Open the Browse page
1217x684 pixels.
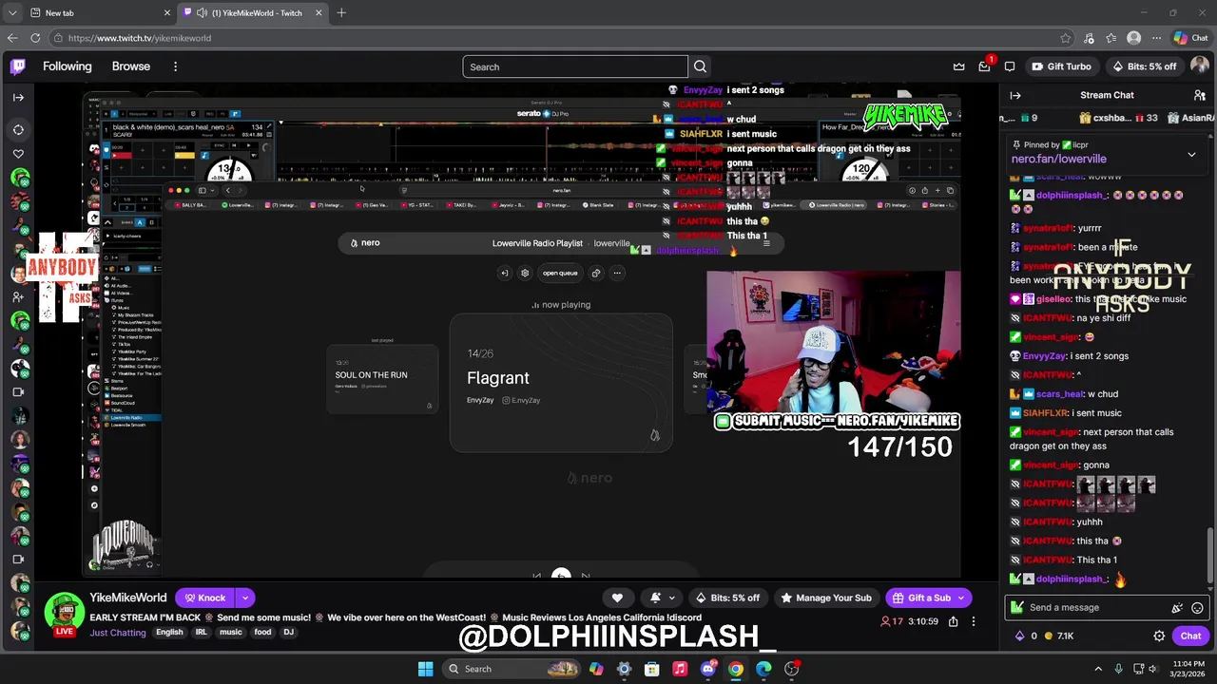(131, 66)
